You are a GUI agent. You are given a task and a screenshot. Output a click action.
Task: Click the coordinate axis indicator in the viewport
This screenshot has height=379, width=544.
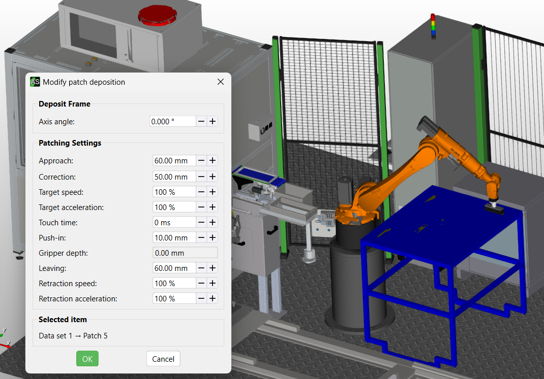point(6,339)
